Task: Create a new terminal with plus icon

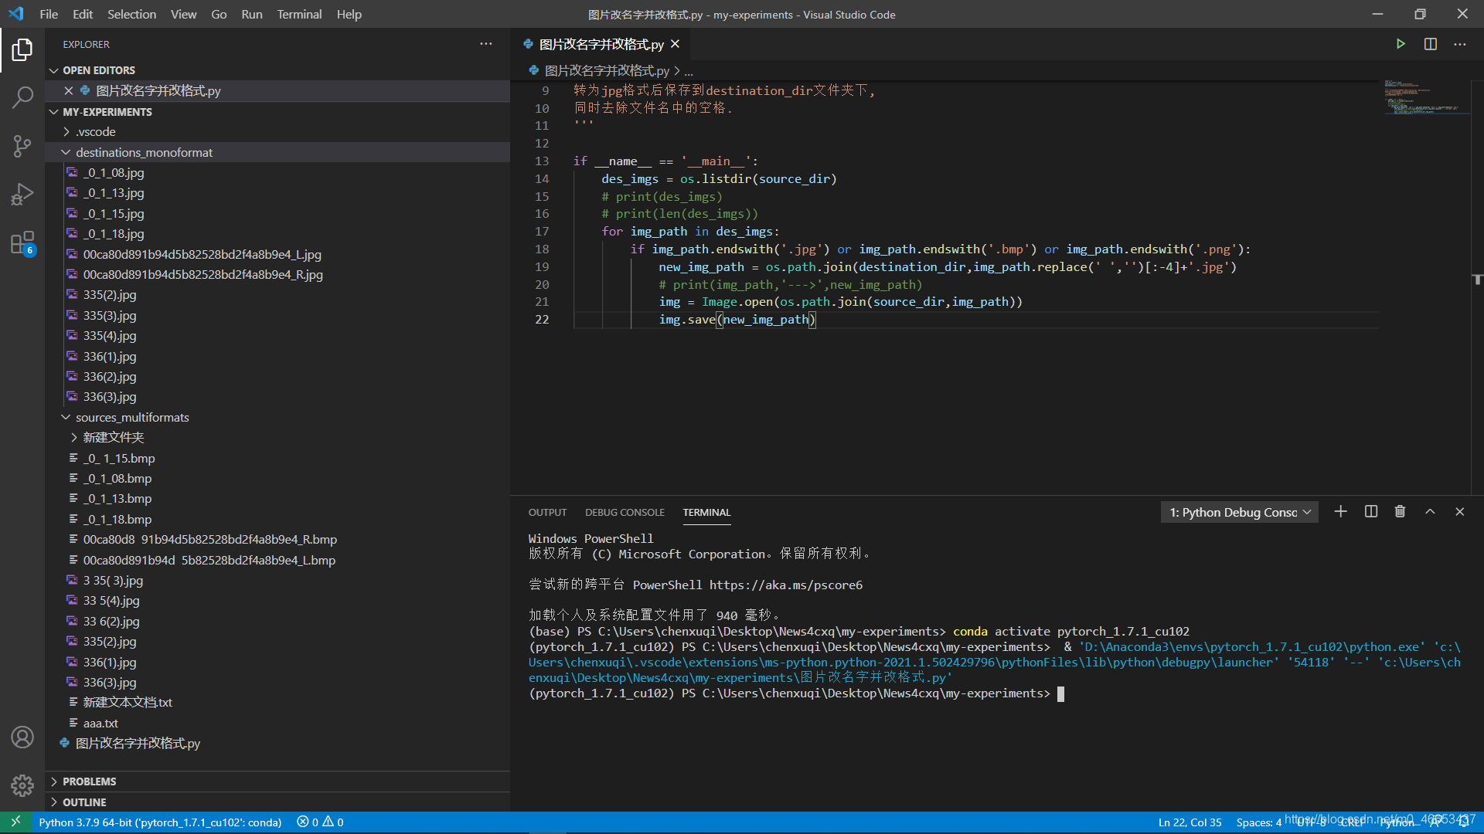Action: coord(1340,512)
